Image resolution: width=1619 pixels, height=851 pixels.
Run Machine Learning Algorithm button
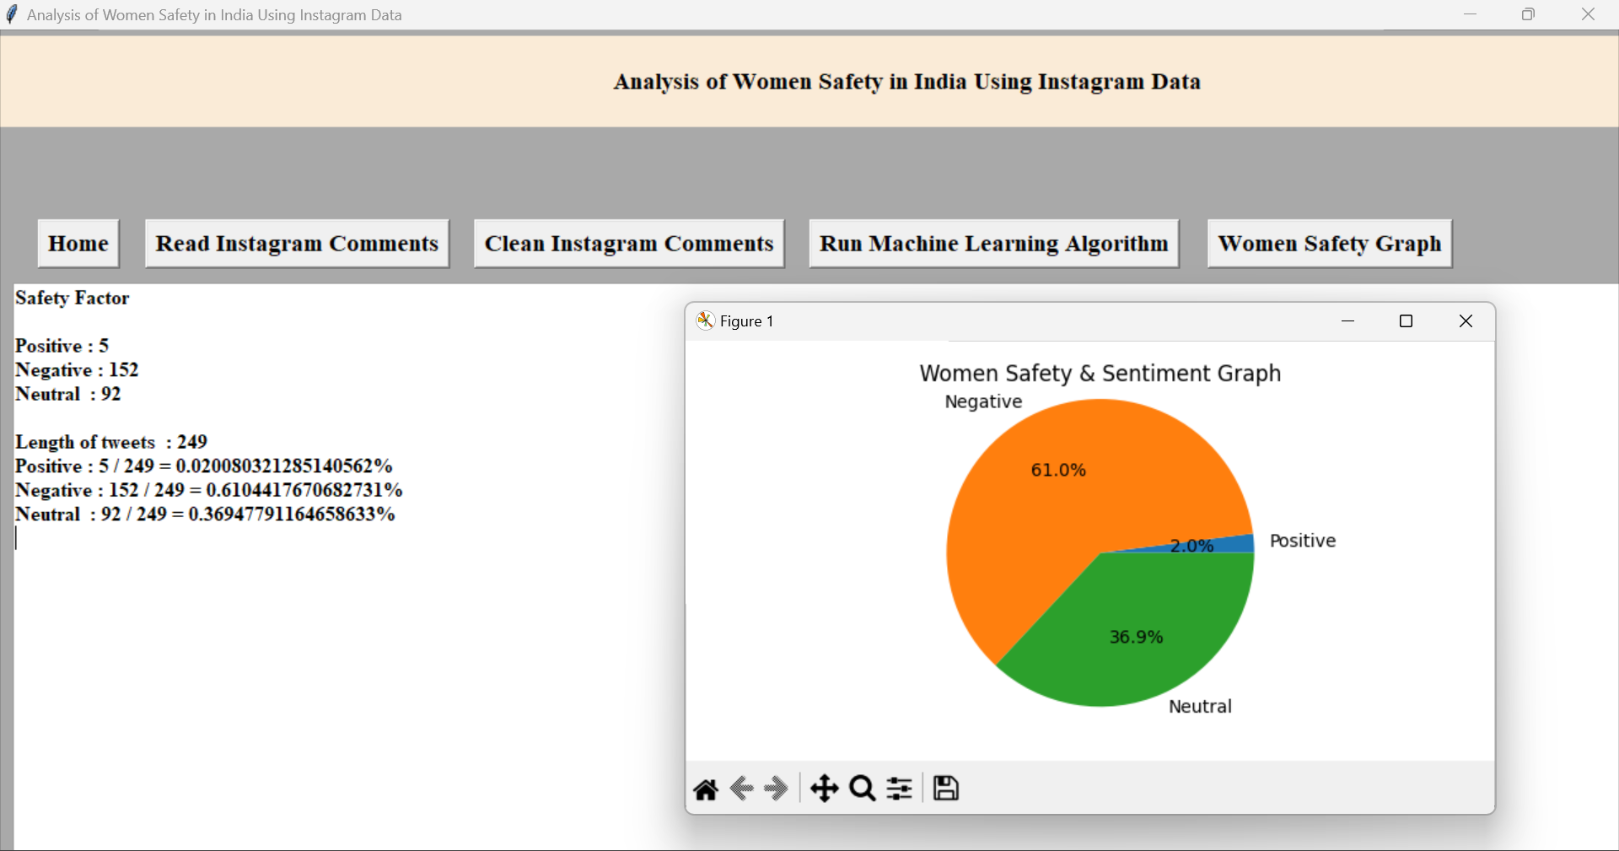click(x=993, y=244)
